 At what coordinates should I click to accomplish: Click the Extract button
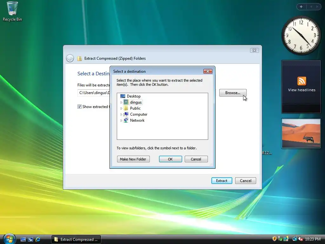[x=222, y=180]
